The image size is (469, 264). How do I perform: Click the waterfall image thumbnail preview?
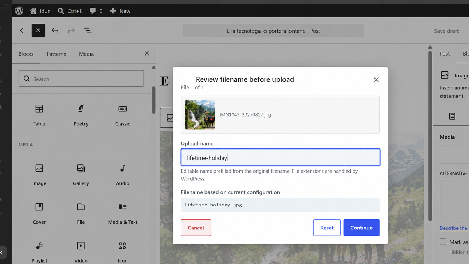[x=200, y=114]
